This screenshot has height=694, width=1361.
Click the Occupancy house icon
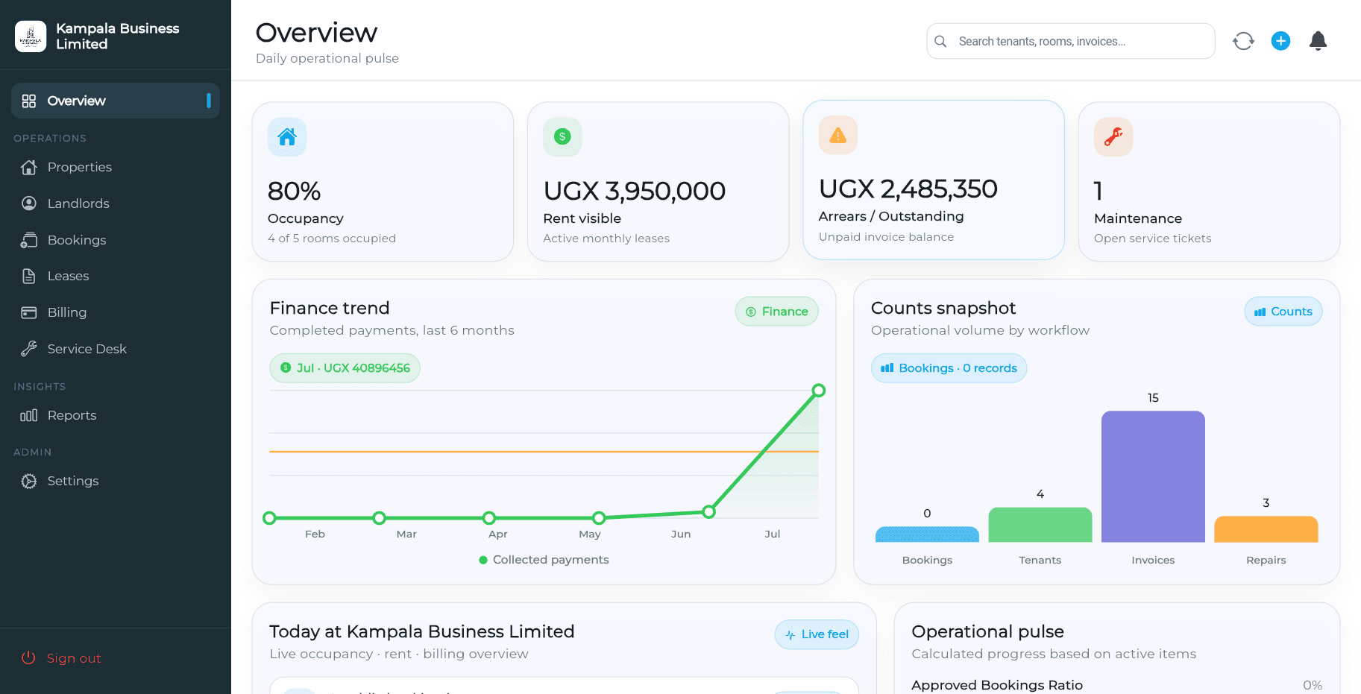[x=287, y=136]
